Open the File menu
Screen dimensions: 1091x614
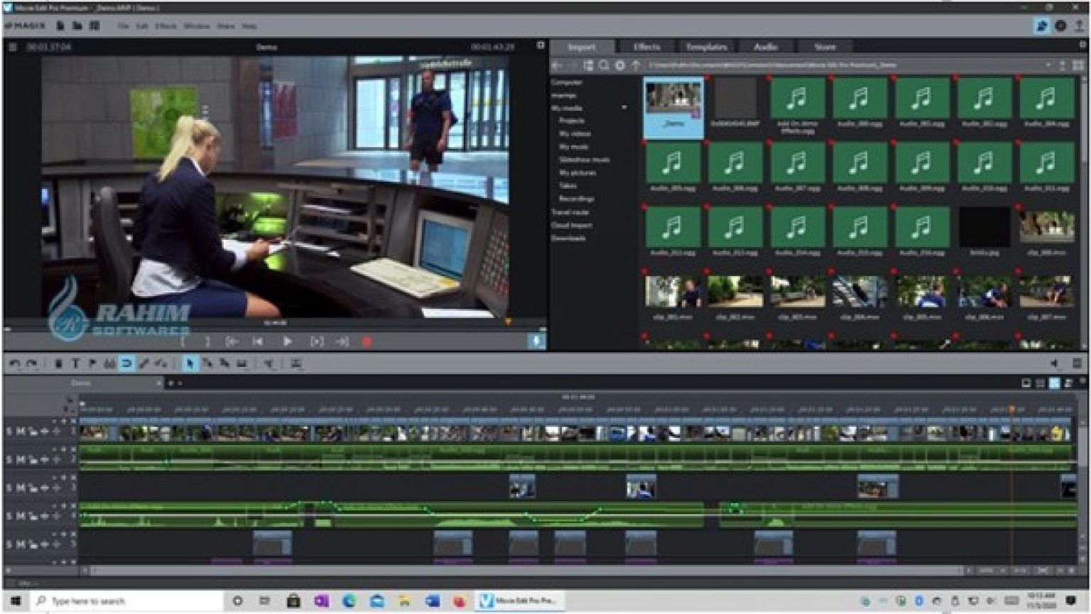[124, 26]
